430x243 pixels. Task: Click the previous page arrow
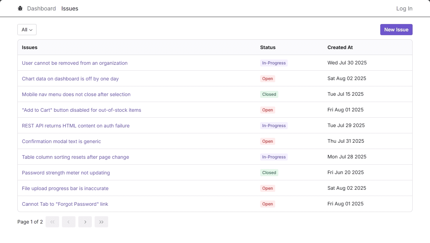click(69, 222)
